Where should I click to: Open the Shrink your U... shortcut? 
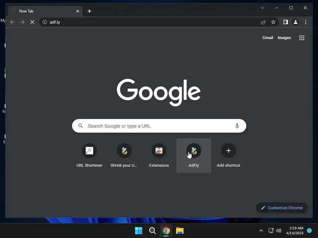124,156
